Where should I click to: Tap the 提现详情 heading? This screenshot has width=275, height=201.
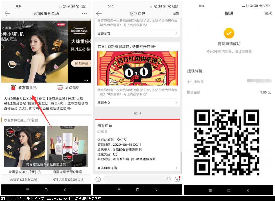(195, 71)
